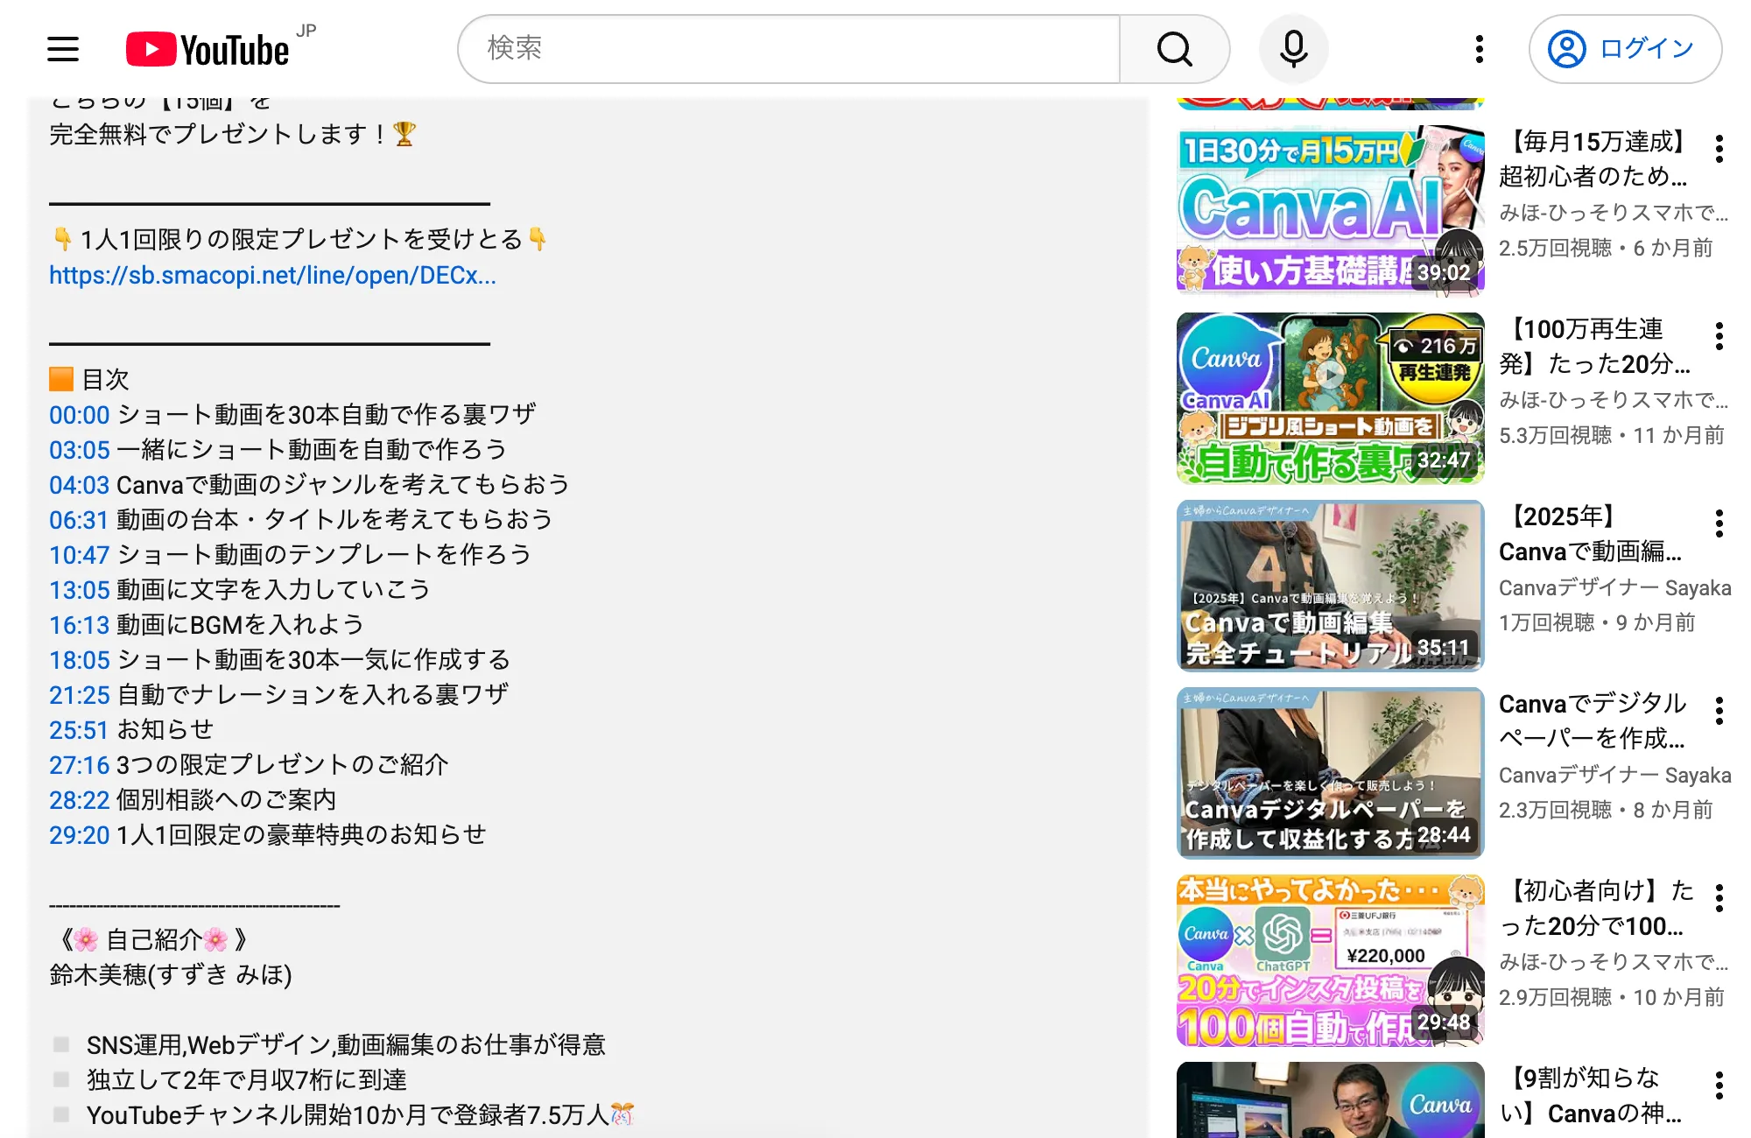Click chapter title お知らせ

pos(165,730)
